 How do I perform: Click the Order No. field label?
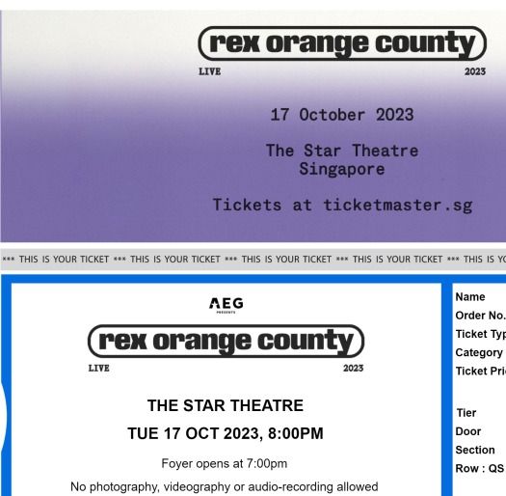point(481,316)
